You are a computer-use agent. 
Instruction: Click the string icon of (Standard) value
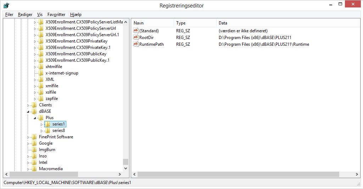pyautogui.click(x=136, y=30)
